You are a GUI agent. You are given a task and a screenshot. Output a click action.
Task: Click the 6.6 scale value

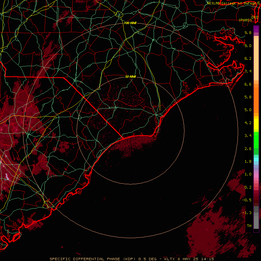point(248,84)
